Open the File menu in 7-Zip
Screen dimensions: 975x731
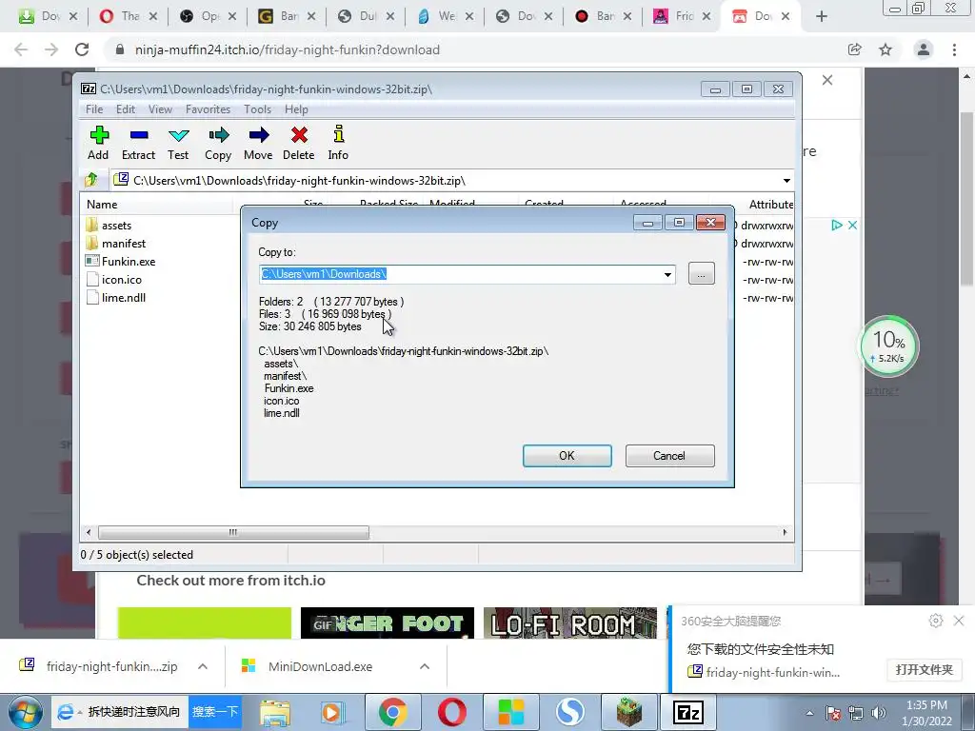94,109
